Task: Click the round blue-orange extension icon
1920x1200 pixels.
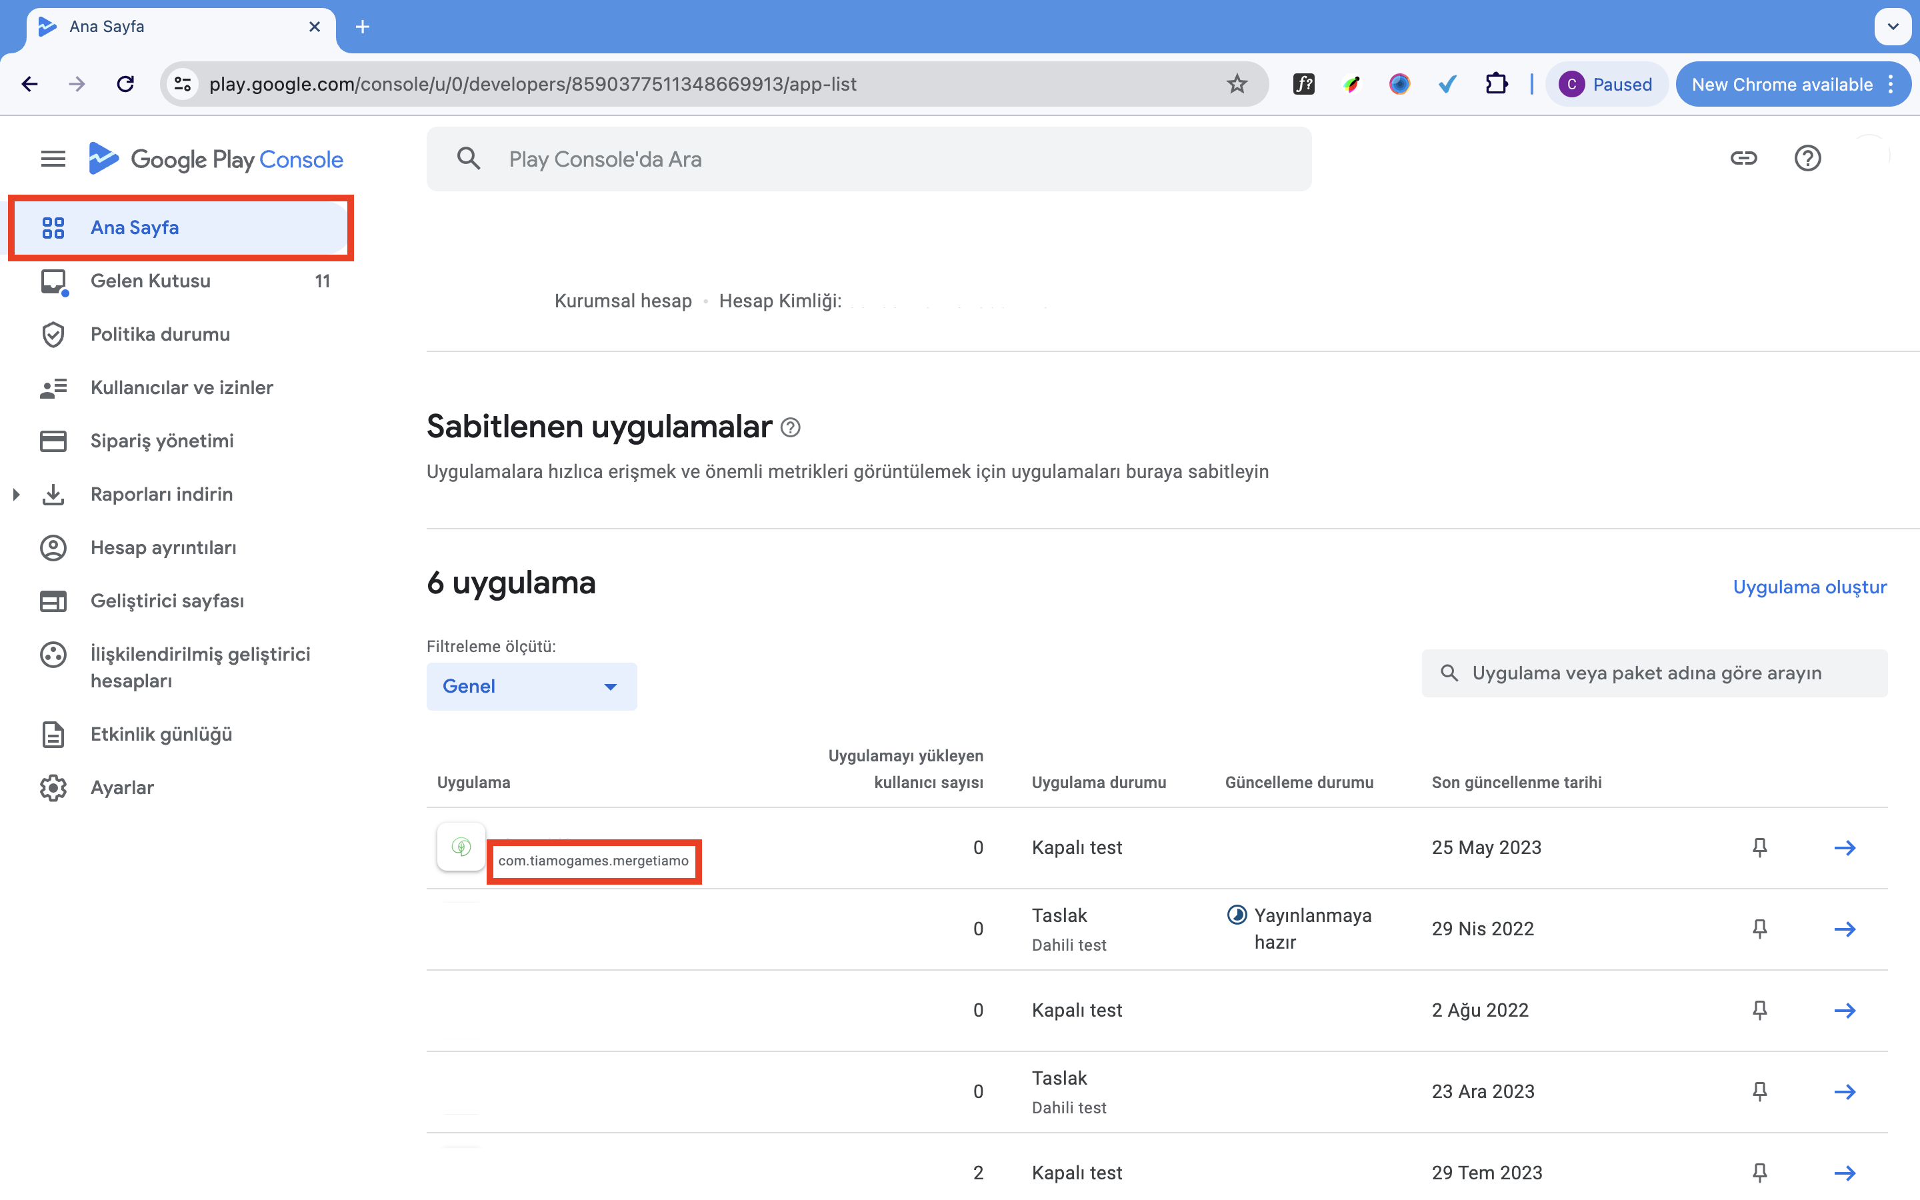Action: [x=1399, y=84]
